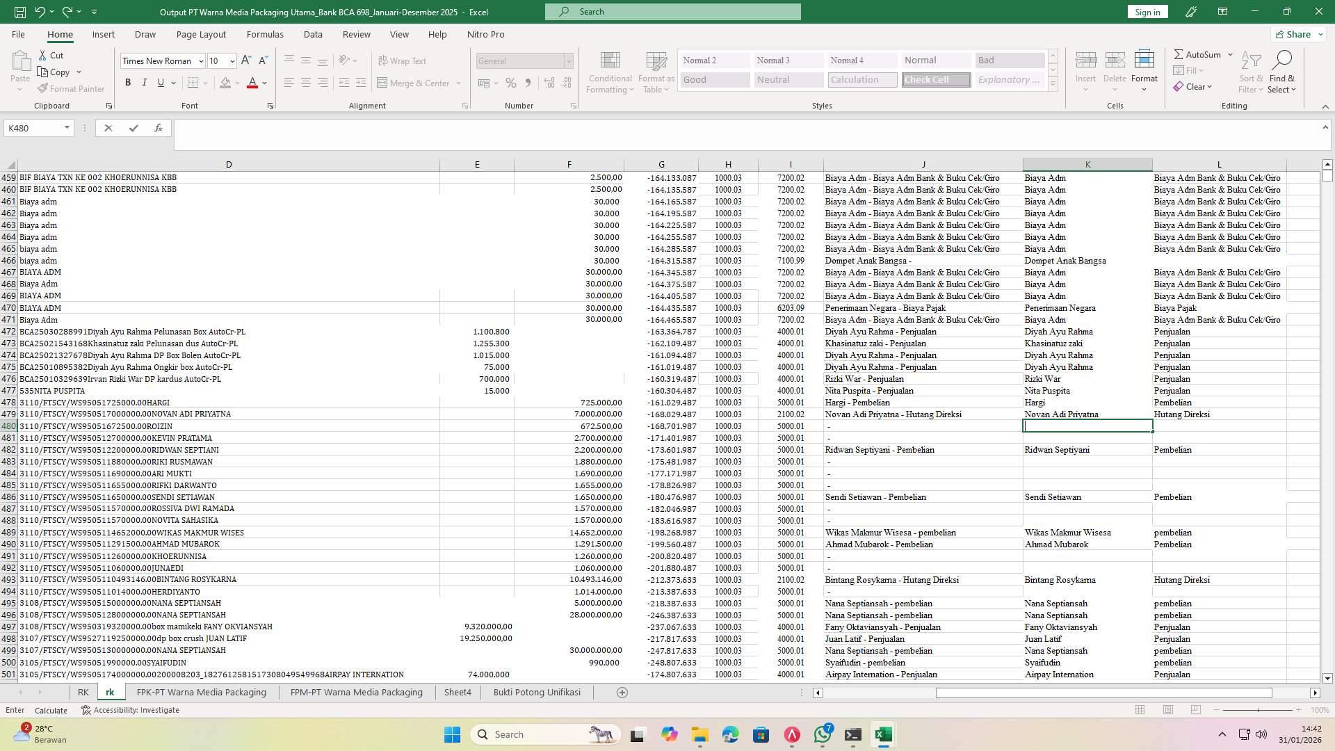Switch to Page Layout view in status bar
This screenshot has height=751, width=1335.
pyautogui.click(x=1168, y=710)
